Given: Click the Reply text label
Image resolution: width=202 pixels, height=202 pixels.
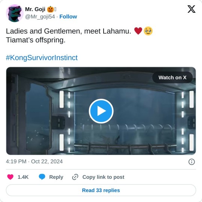Looking at the screenshot, I should (56, 177).
